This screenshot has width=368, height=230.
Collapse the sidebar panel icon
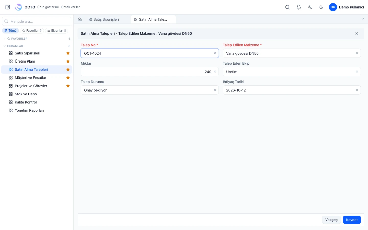point(8,7)
